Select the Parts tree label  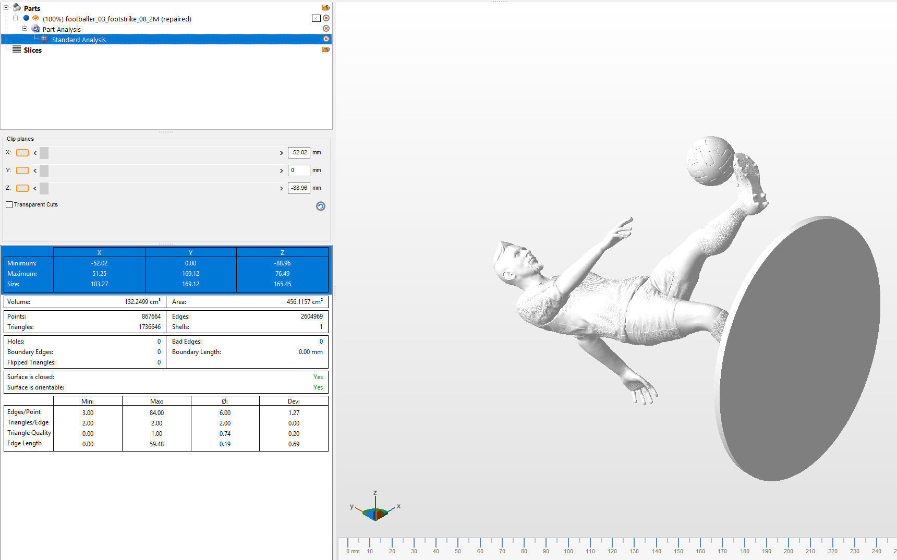pyautogui.click(x=32, y=8)
